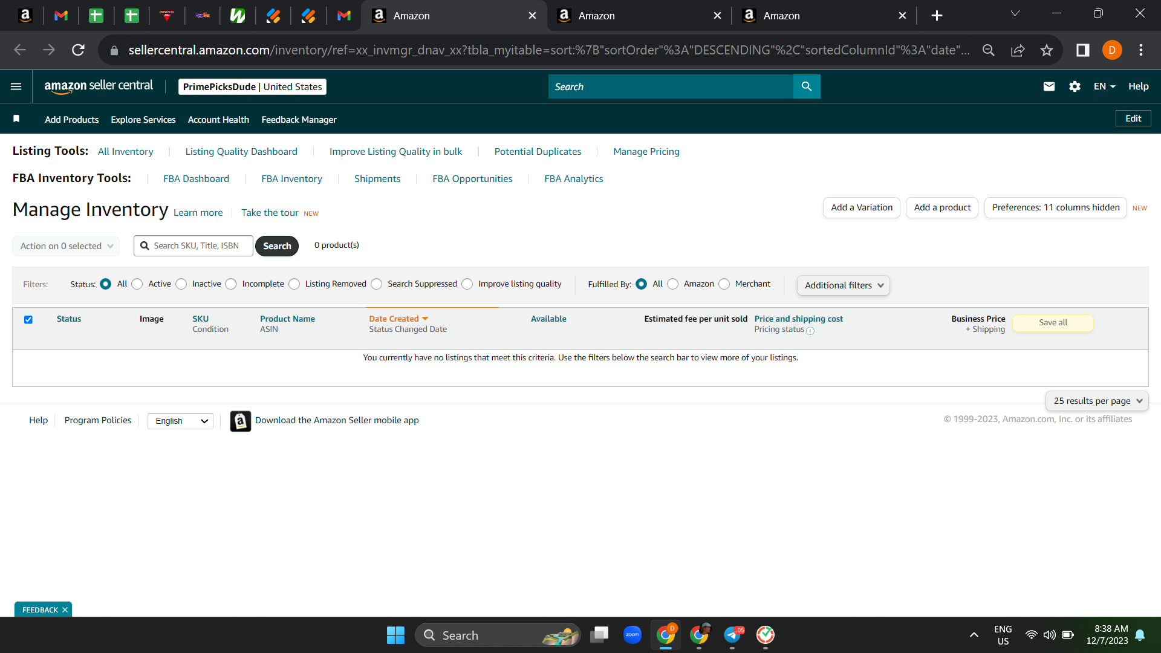Reload the browser page
This screenshot has width=1161, height=653.
point(78,50)
